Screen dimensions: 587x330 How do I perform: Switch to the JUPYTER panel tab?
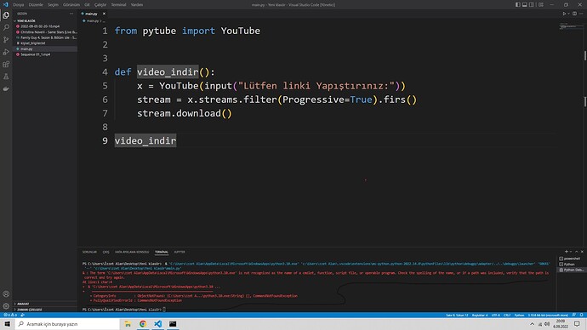(180, 252)
